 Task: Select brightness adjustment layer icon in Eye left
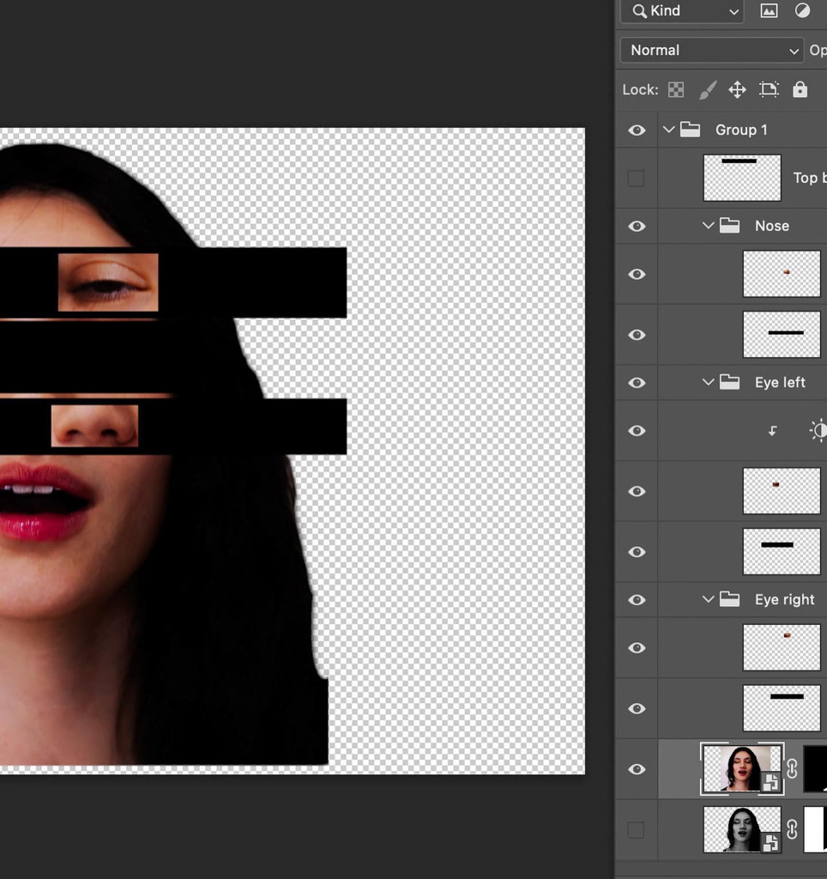(x=818, y=431)
